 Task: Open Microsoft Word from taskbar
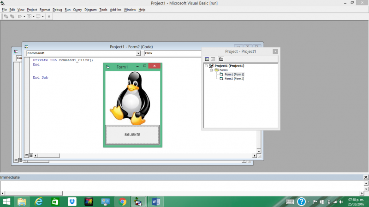[155, 202]
